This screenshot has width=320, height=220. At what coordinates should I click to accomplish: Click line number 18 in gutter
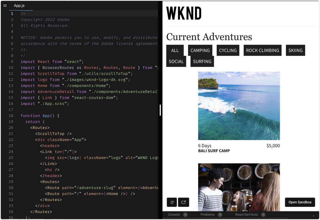(x=11, y=116)
